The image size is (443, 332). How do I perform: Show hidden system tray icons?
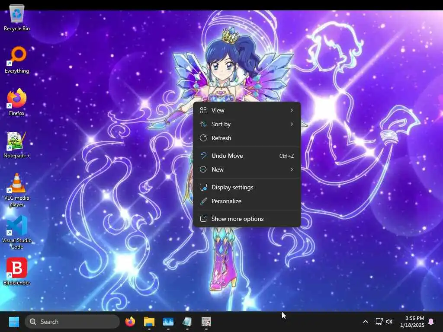click(365, 322)
